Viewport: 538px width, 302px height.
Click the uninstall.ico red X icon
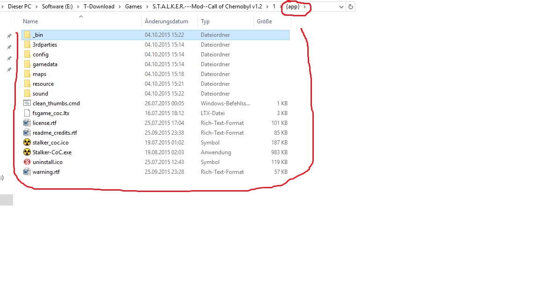point(27,162)
